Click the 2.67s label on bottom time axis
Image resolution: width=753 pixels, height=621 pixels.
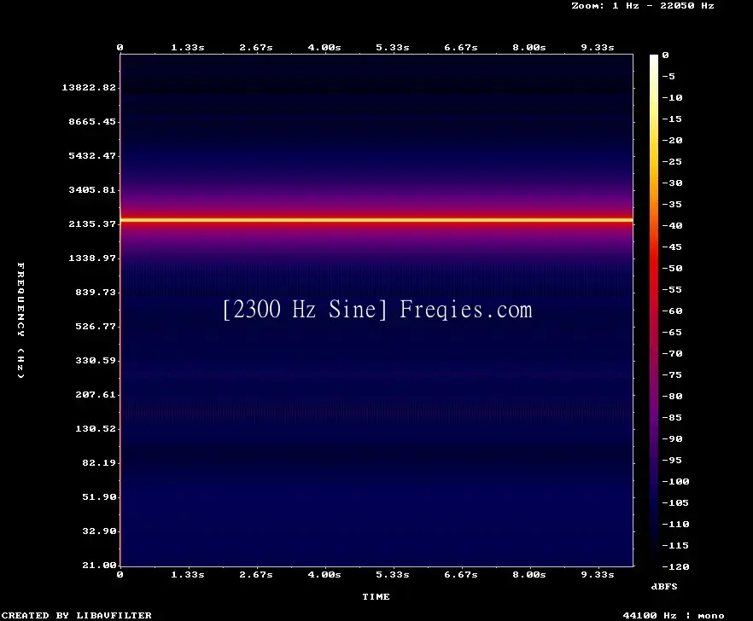256,574
